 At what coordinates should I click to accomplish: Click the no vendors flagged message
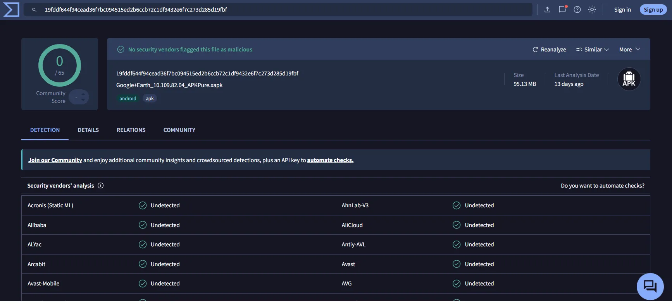coord(190,50)
